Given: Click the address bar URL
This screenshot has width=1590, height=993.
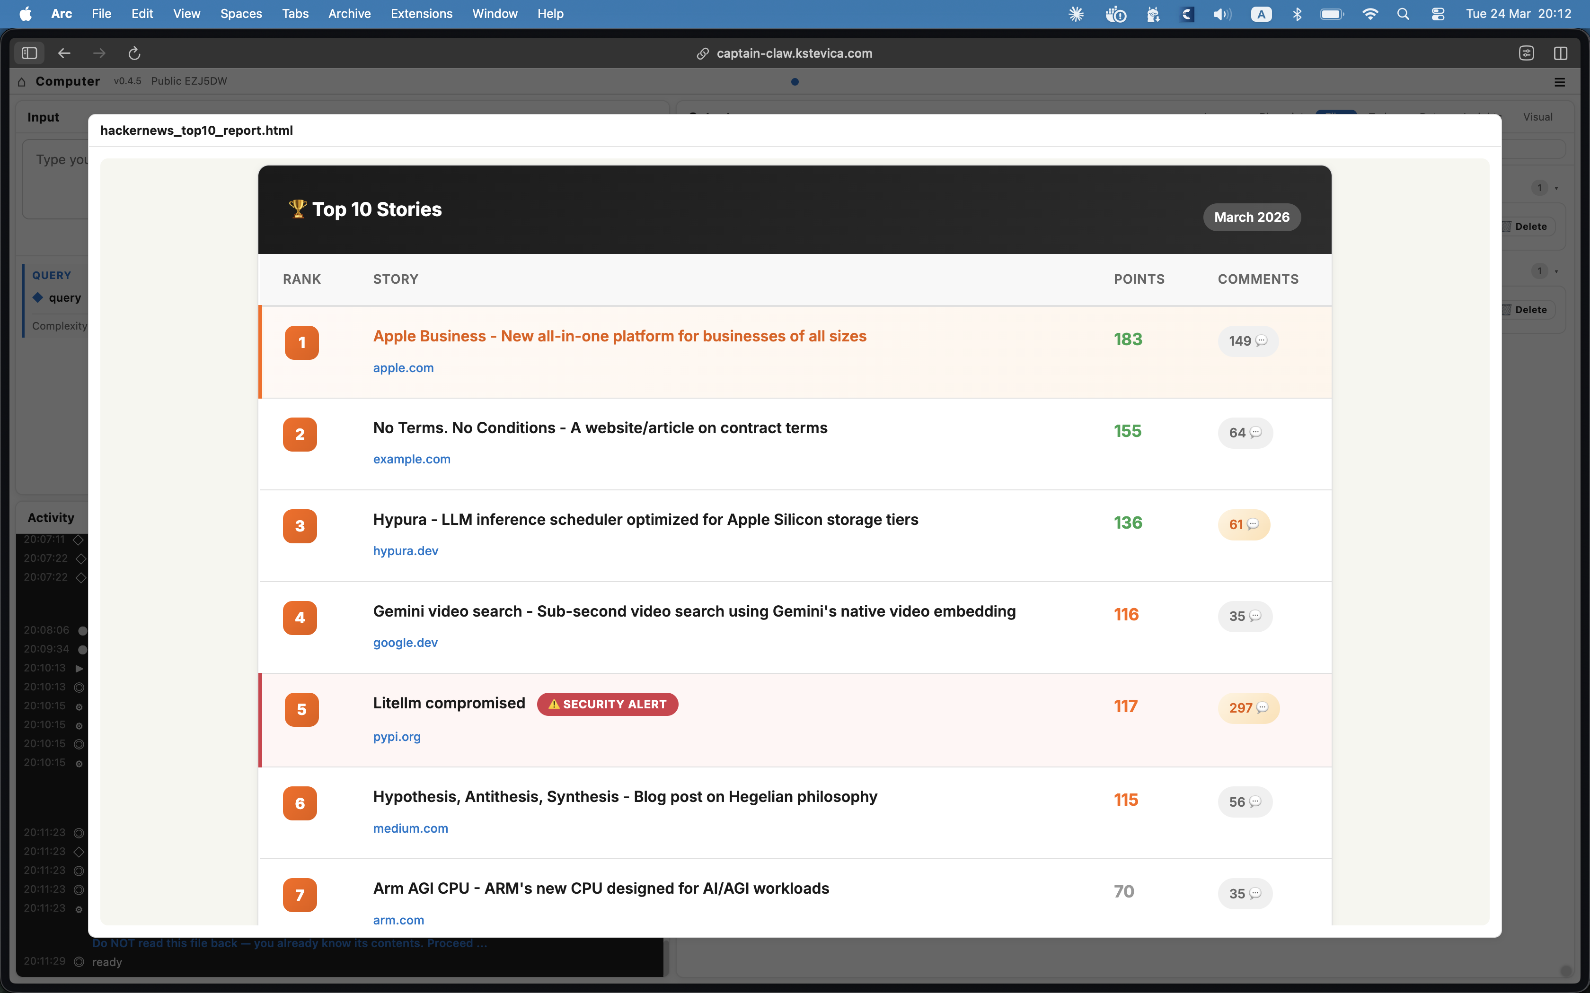Looking at the screenshot, I should [795, 53].
